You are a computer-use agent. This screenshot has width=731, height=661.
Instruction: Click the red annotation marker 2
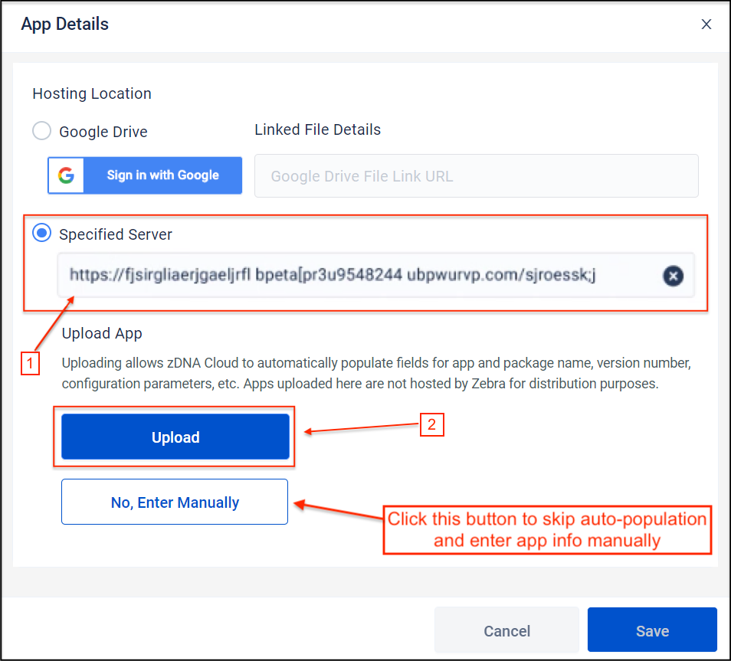pos(431,425)
